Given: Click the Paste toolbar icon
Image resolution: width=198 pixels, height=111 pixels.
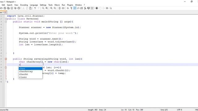Looking at the screenshot, I should [x=30, y=8].
